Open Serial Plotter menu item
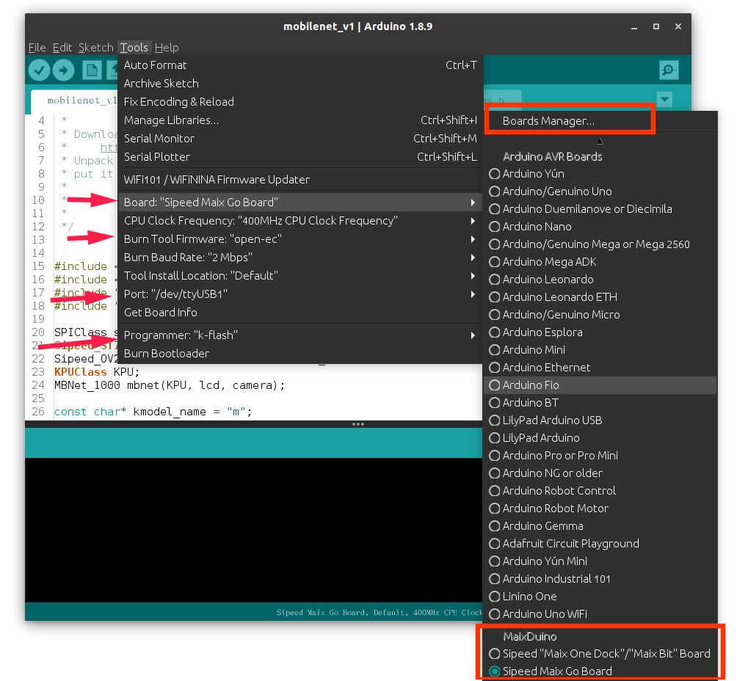Screen dimensions: 748x681 pyautogui.click(x=300, y=157)
